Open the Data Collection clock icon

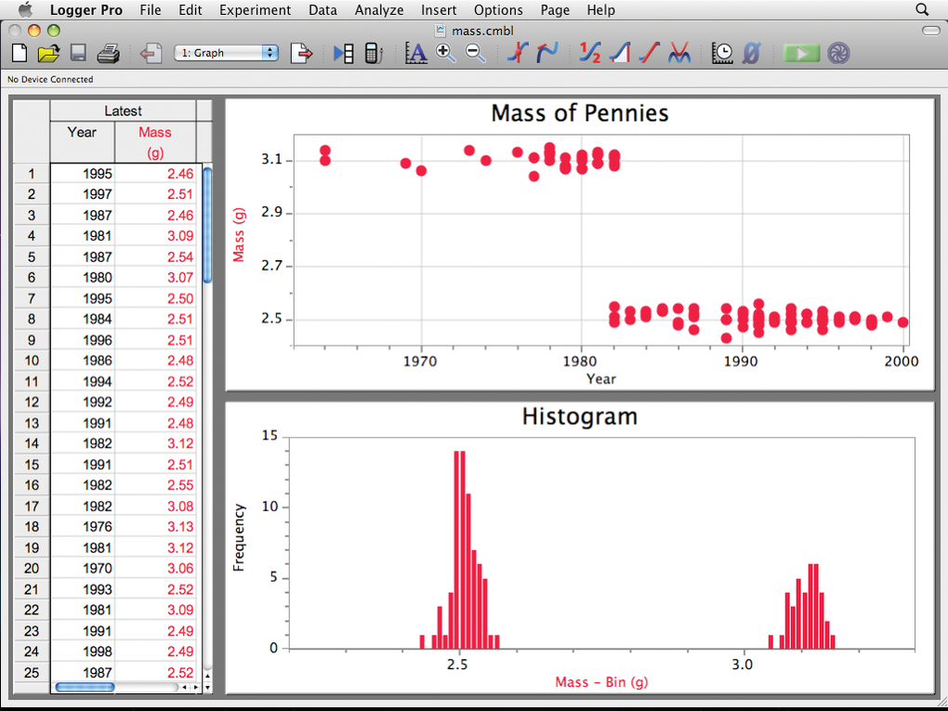[722, 54]
